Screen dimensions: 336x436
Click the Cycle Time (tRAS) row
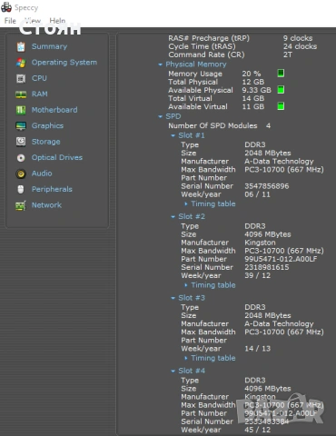[x=242, y=46]
